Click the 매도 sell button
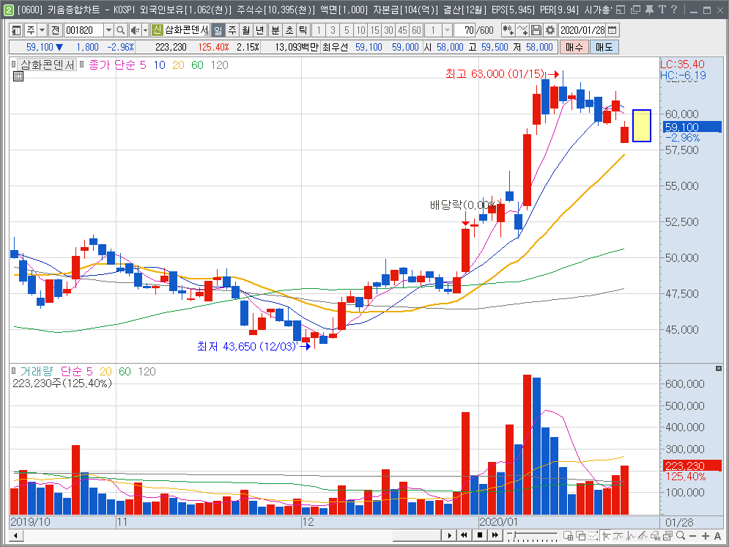 pos(604,47)
